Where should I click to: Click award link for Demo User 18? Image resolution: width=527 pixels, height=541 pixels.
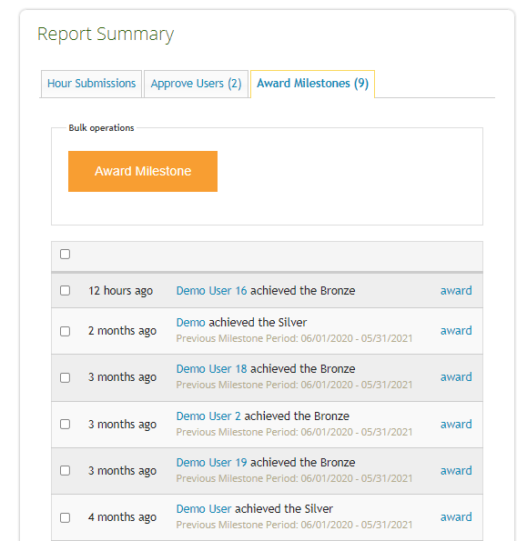(456, 377)
